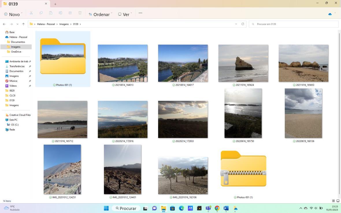Expand chevron after Helena - Pessoal breadcrumb
Viewport: 341px width, 213px height.
click(57, 24)
